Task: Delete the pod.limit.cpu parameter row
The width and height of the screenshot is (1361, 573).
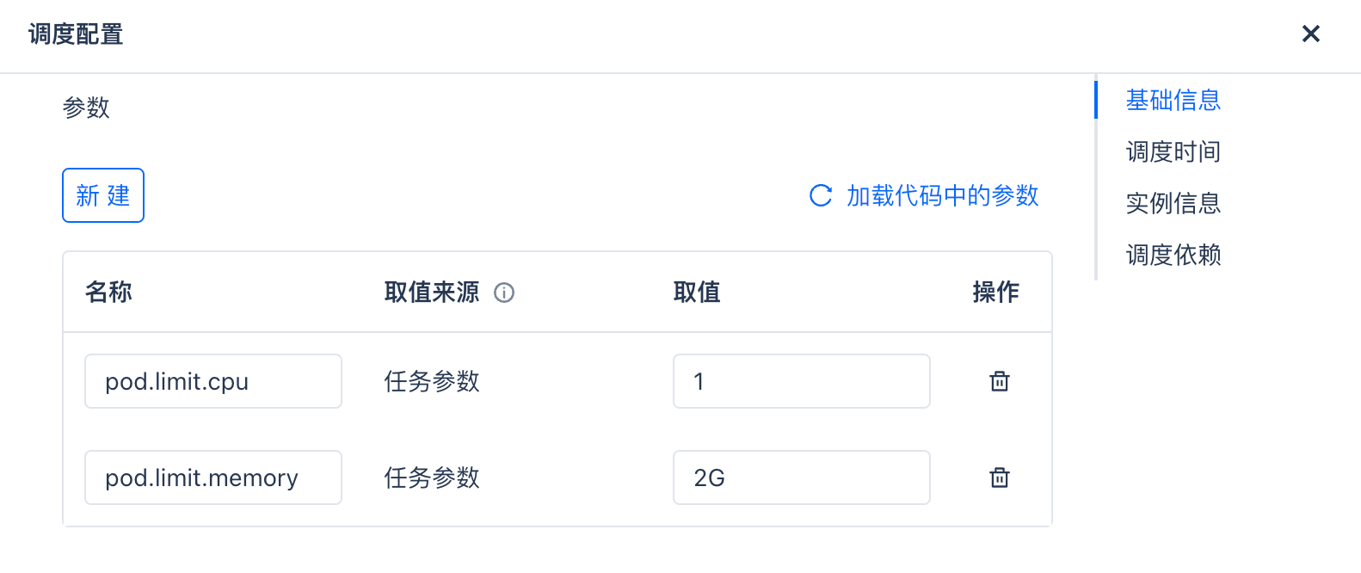Action: pos(999,381)
